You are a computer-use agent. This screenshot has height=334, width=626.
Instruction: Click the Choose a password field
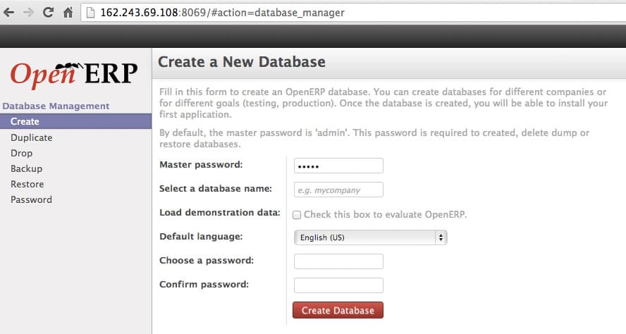click(338, 261)
